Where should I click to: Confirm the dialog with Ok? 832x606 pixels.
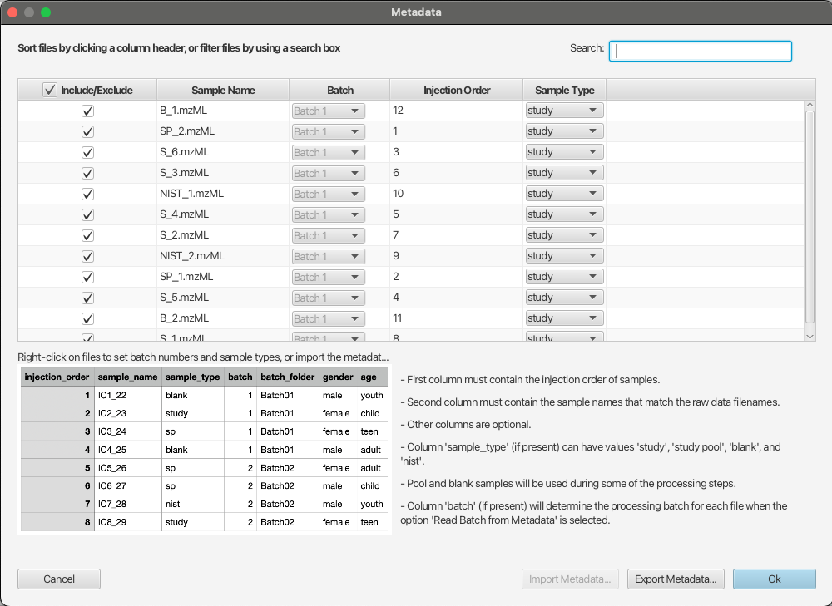(x=774, y=579)
